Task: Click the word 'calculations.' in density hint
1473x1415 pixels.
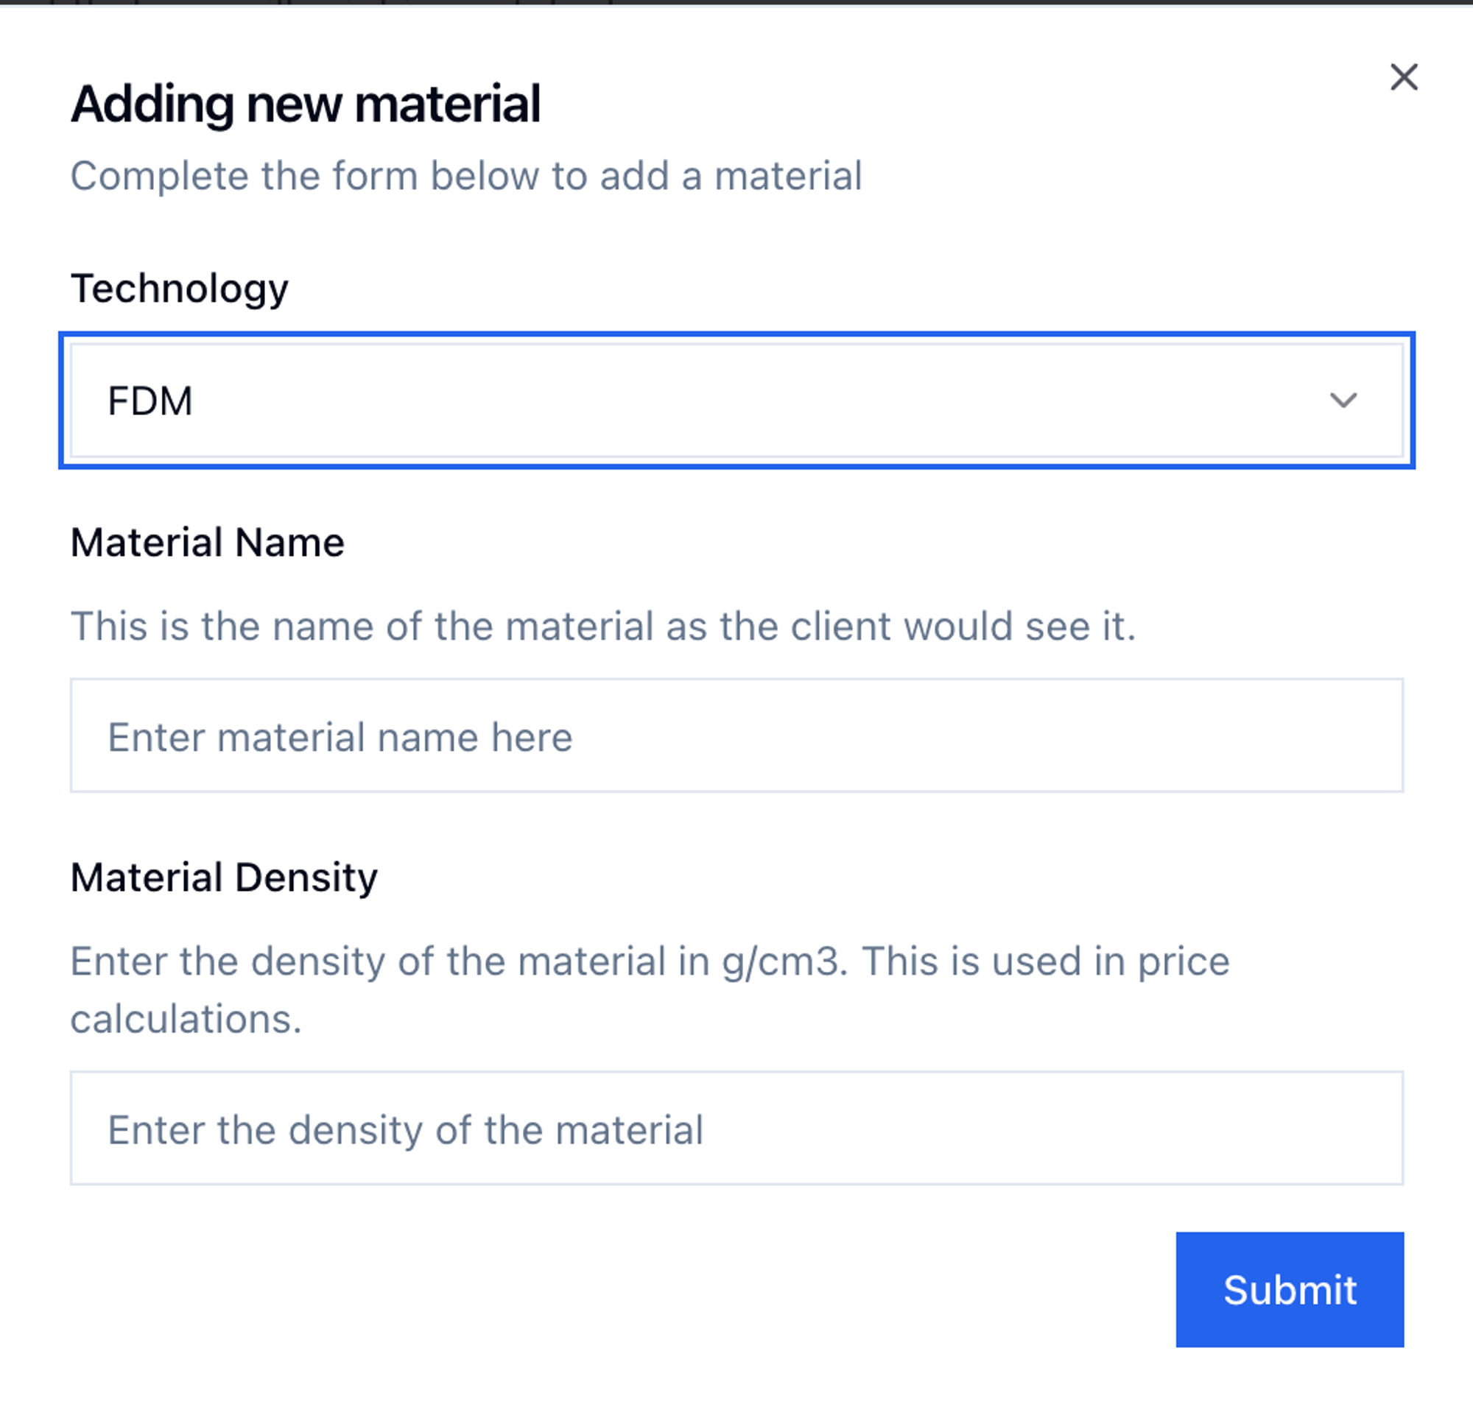Action: [186, 1019]
